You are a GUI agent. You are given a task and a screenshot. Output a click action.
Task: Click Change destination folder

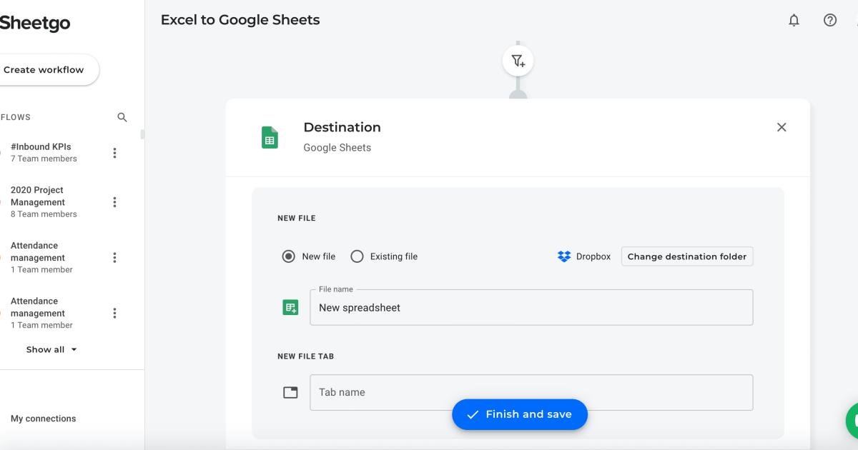(x=686, y=256)
